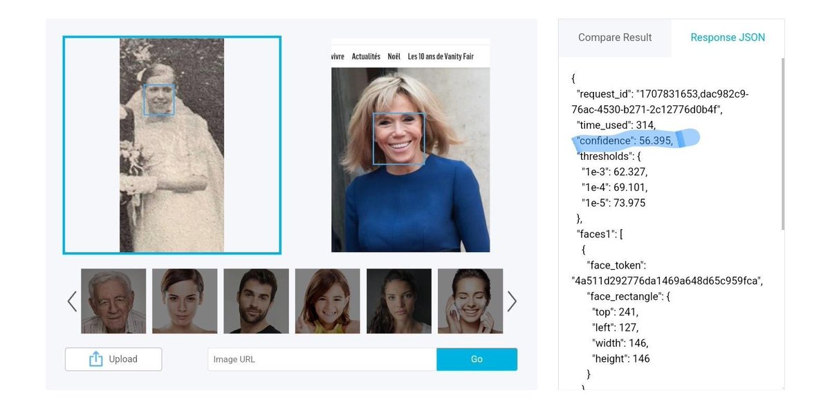Click the Go button
The image size is (830, 409).
477,359
